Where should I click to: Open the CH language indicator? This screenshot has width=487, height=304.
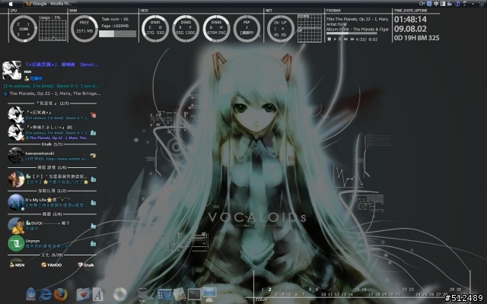422,4
